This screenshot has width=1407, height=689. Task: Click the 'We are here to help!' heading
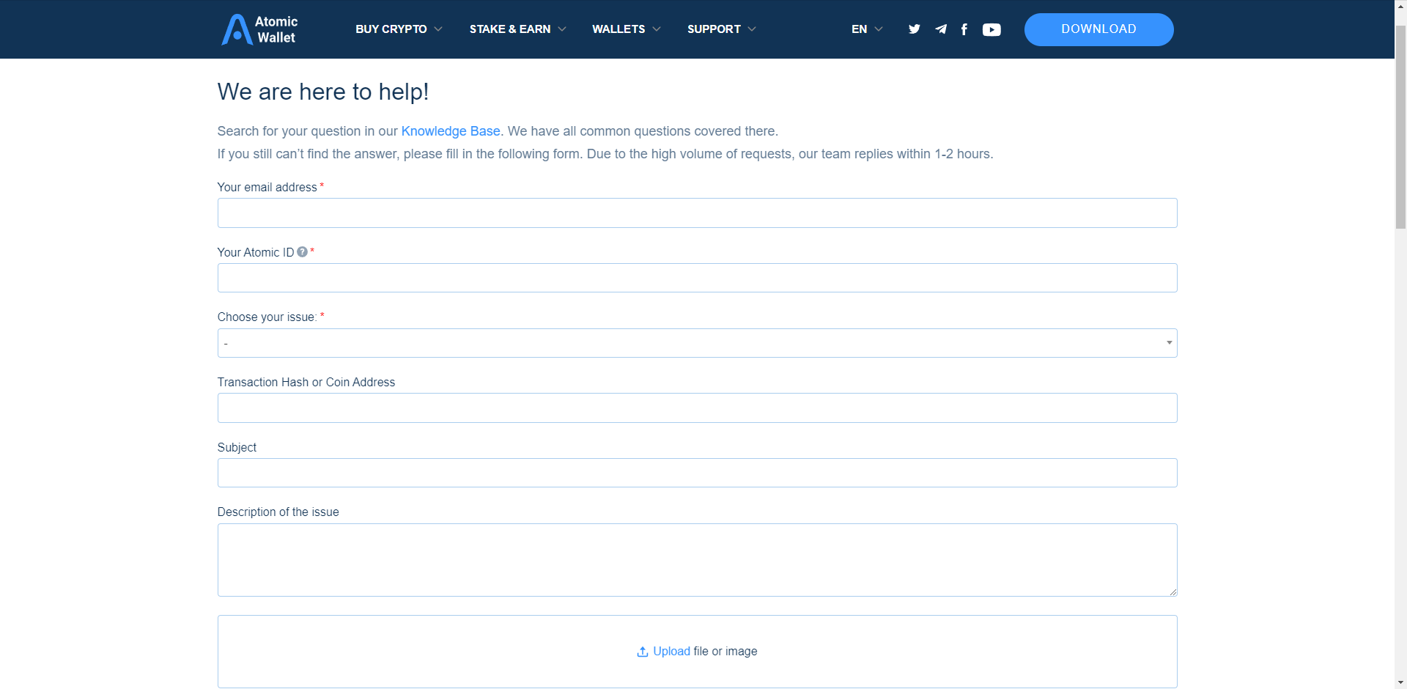tap(323, 92)
